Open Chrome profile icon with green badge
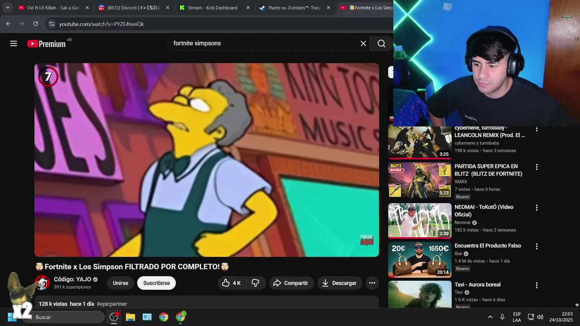The image size is (580, 326). (x=180, y=317)
